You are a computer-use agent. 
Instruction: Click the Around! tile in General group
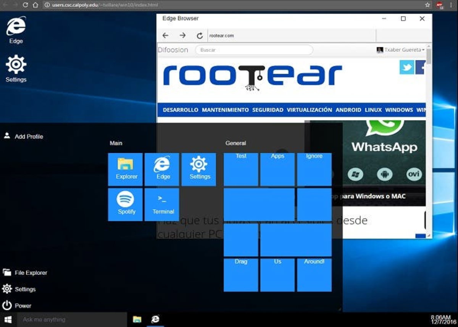314,275
